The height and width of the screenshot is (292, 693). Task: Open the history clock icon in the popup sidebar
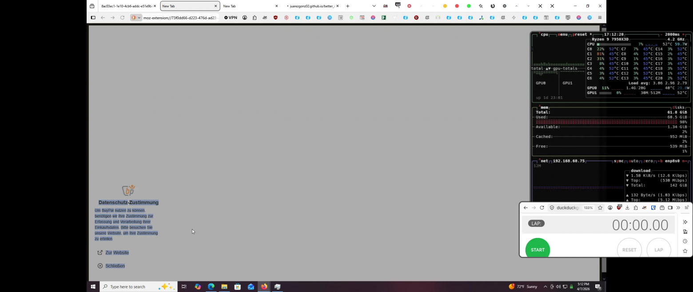coord(685,241)
